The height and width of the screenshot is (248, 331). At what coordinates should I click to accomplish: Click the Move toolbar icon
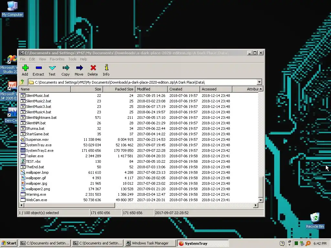80,68
